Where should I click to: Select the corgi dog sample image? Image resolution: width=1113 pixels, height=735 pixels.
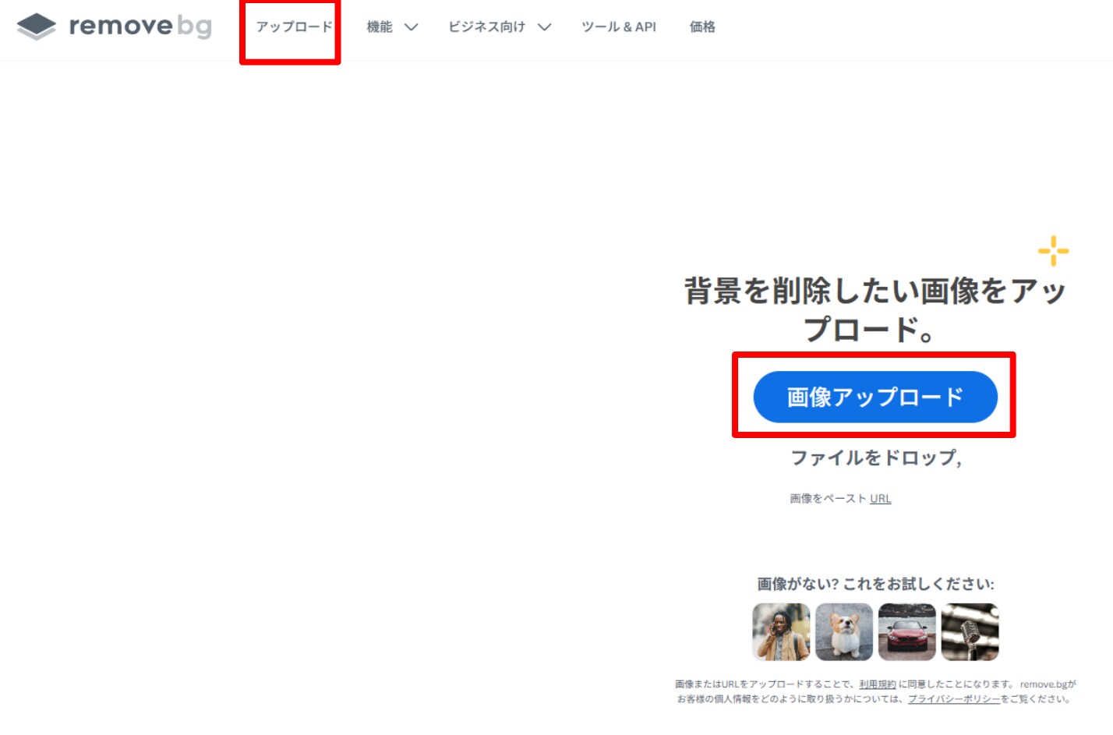[844, 632]
